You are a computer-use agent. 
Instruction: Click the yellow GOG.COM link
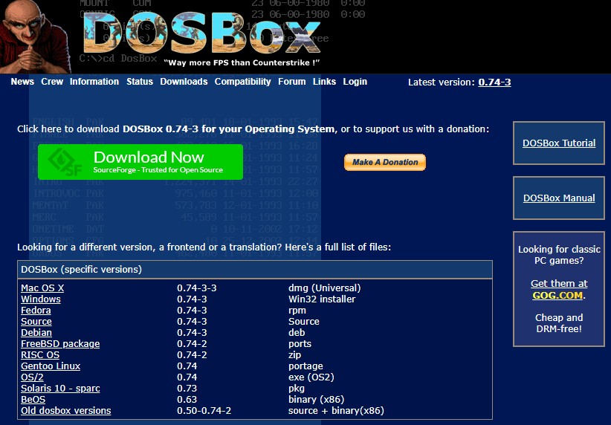[557, 295]
